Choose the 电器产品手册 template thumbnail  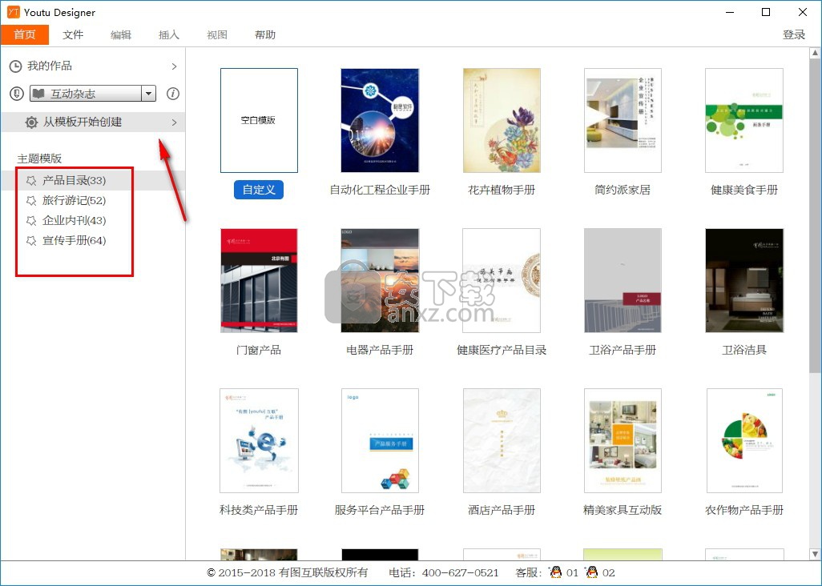(380, 280)
